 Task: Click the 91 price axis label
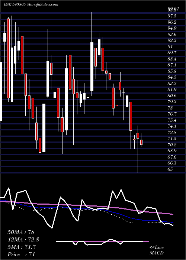coord(170,46)
